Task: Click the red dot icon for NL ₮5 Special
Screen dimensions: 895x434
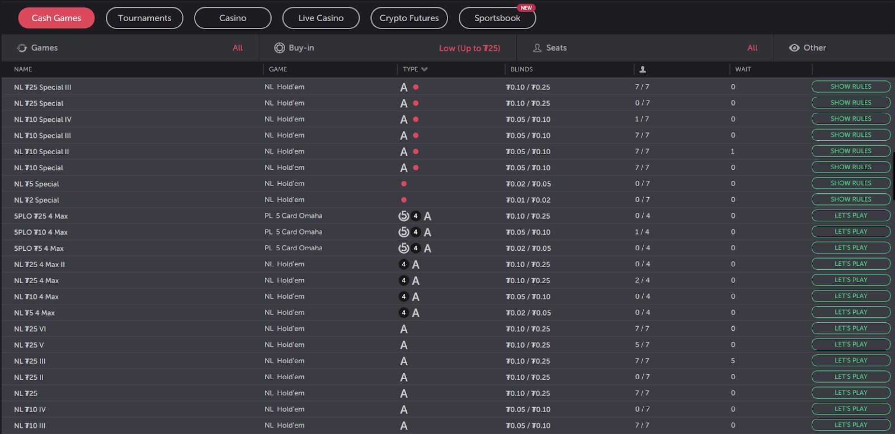Action: pyautogui.click(x=404, y=184)
